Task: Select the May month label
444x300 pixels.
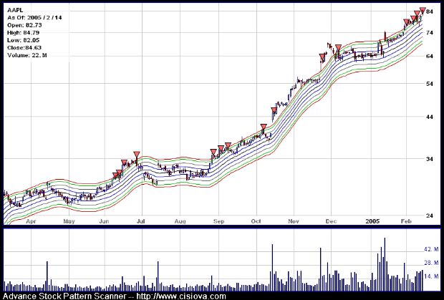Action: tap(69, 221)
